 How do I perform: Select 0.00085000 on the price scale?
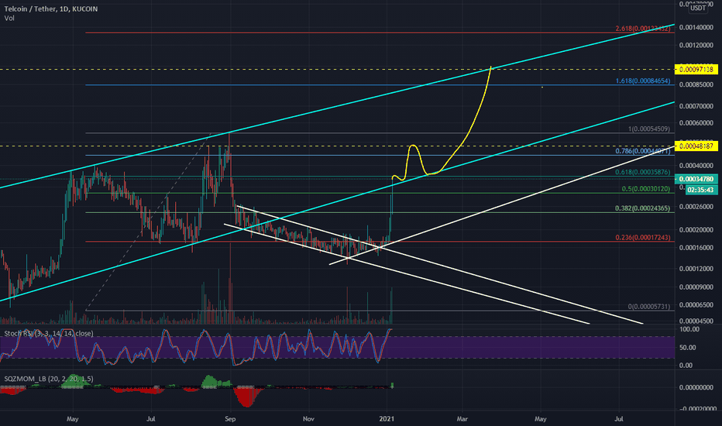[696, 84]
